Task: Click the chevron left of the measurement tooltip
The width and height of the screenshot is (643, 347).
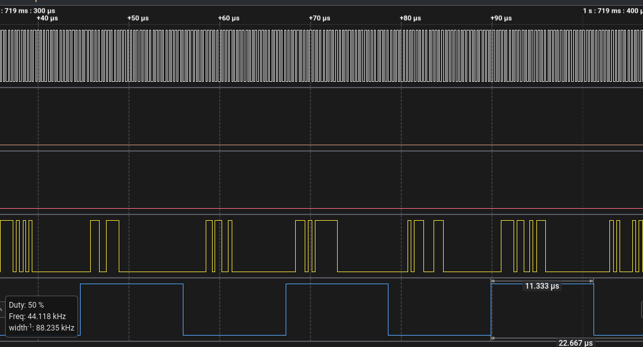Action: (x=2, y=309)
